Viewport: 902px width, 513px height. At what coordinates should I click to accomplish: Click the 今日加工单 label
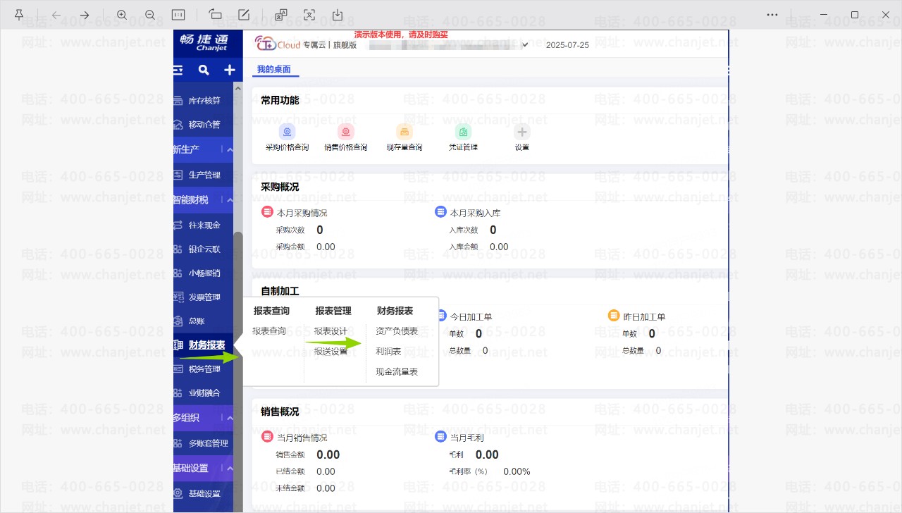470,317
